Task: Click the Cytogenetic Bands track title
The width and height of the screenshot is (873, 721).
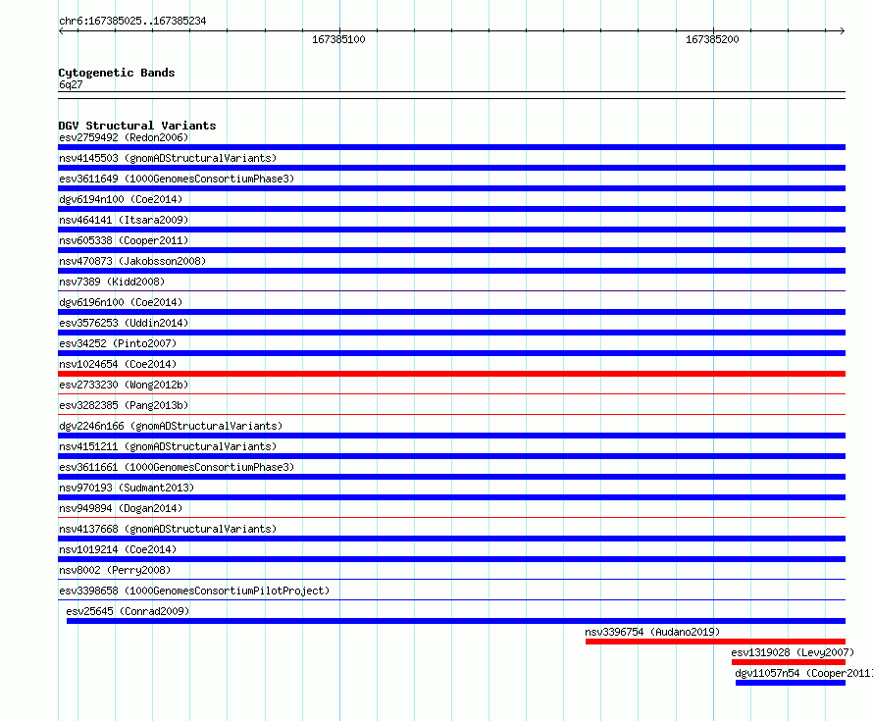Action: 117,73
